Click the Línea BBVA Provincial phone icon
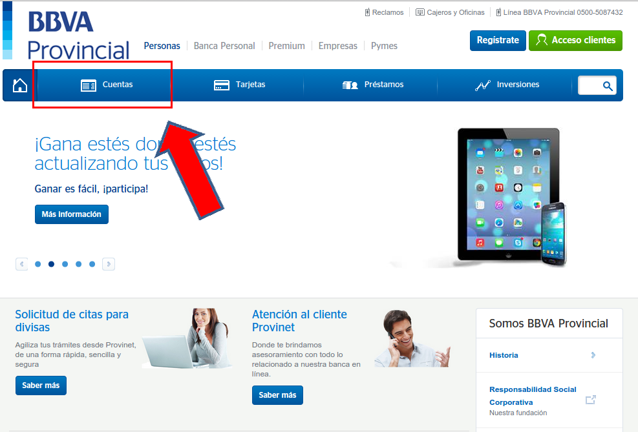The height and width of the screenshot is (432, 638). tap(498, 12)
